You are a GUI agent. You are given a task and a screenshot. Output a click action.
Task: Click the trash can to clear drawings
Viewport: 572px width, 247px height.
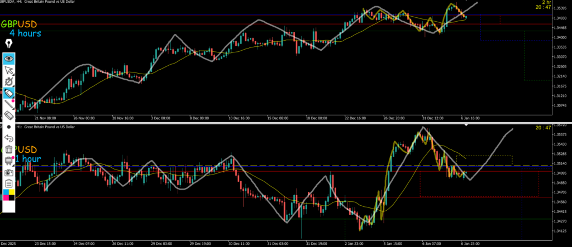click(9, 149)
